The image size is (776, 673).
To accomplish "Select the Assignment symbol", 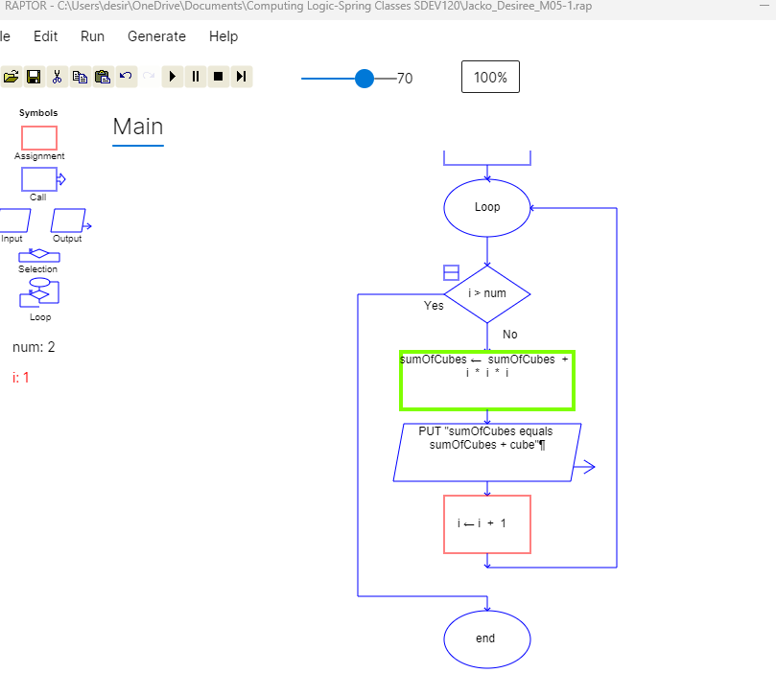I will click(x=38, y=139).
